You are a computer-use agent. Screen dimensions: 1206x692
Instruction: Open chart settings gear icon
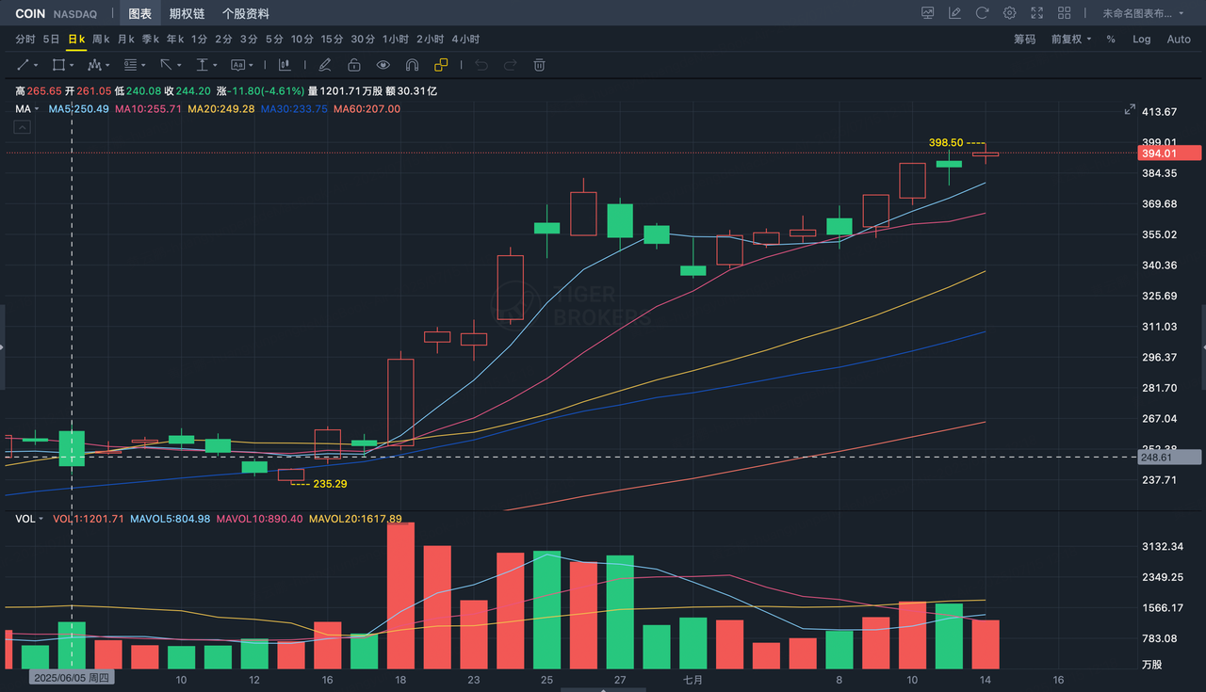[1009, 13]
